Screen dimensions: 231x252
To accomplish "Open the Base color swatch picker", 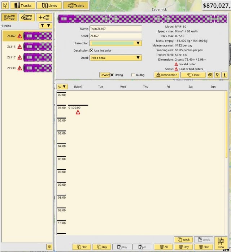I will 115,43.
